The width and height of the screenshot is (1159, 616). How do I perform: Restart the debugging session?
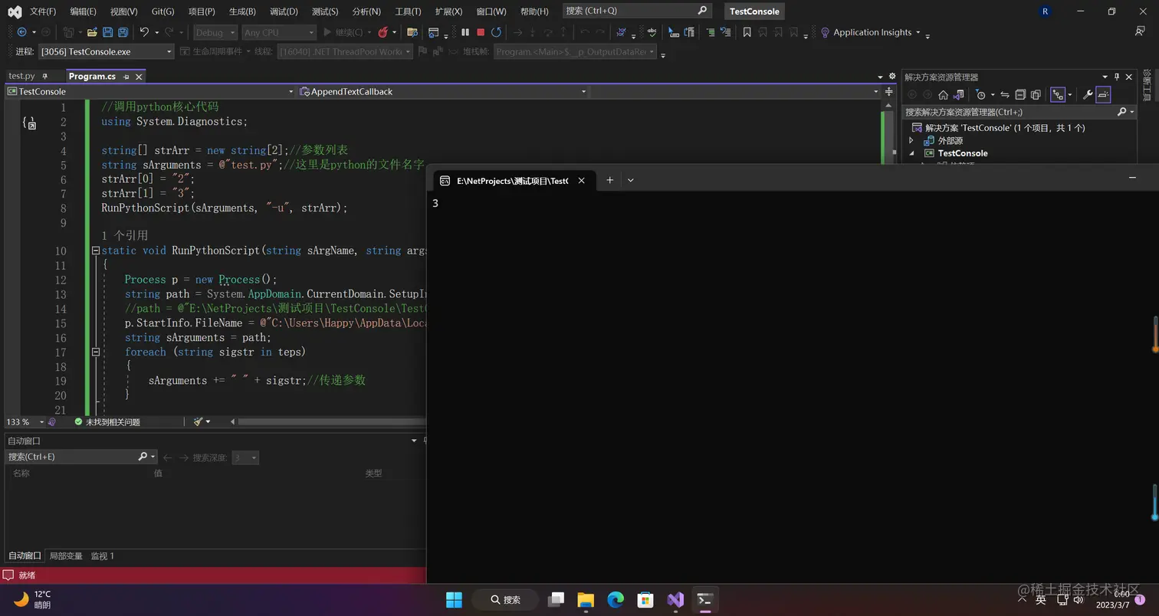(x=496, y=32)
